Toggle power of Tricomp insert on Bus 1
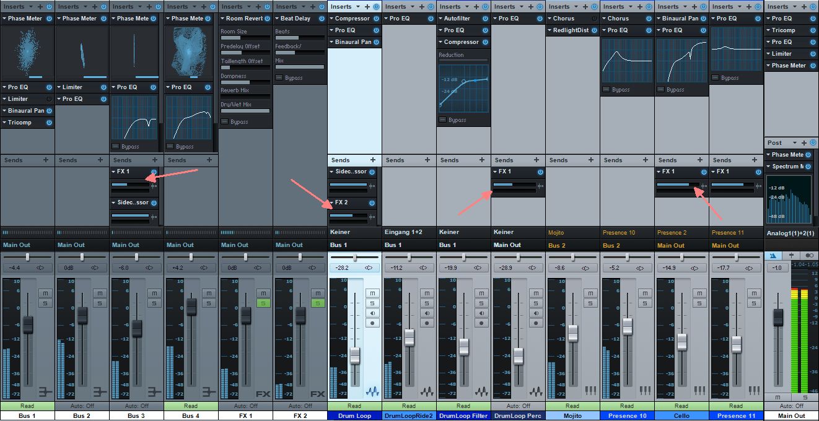819x421 pixels. pos(49,123)
